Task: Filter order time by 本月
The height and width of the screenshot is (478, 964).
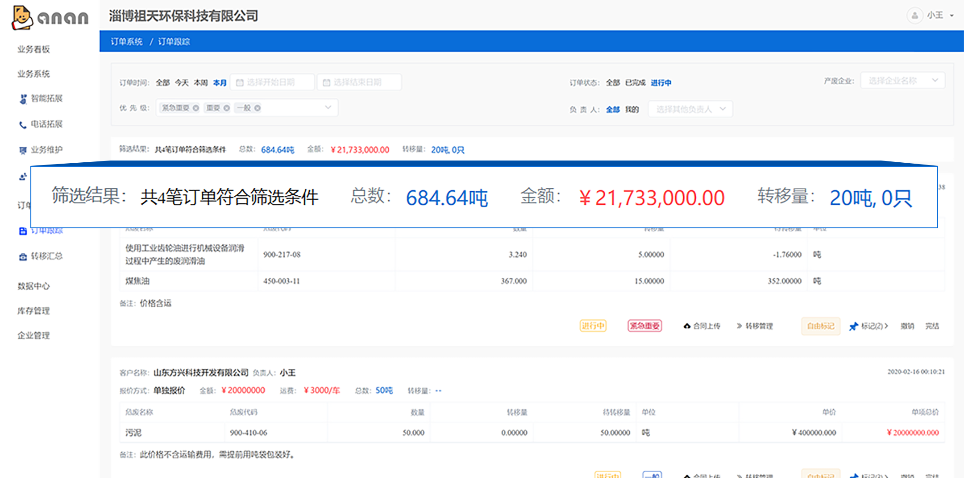Action: pyautogui.click(x=220, y=82)
